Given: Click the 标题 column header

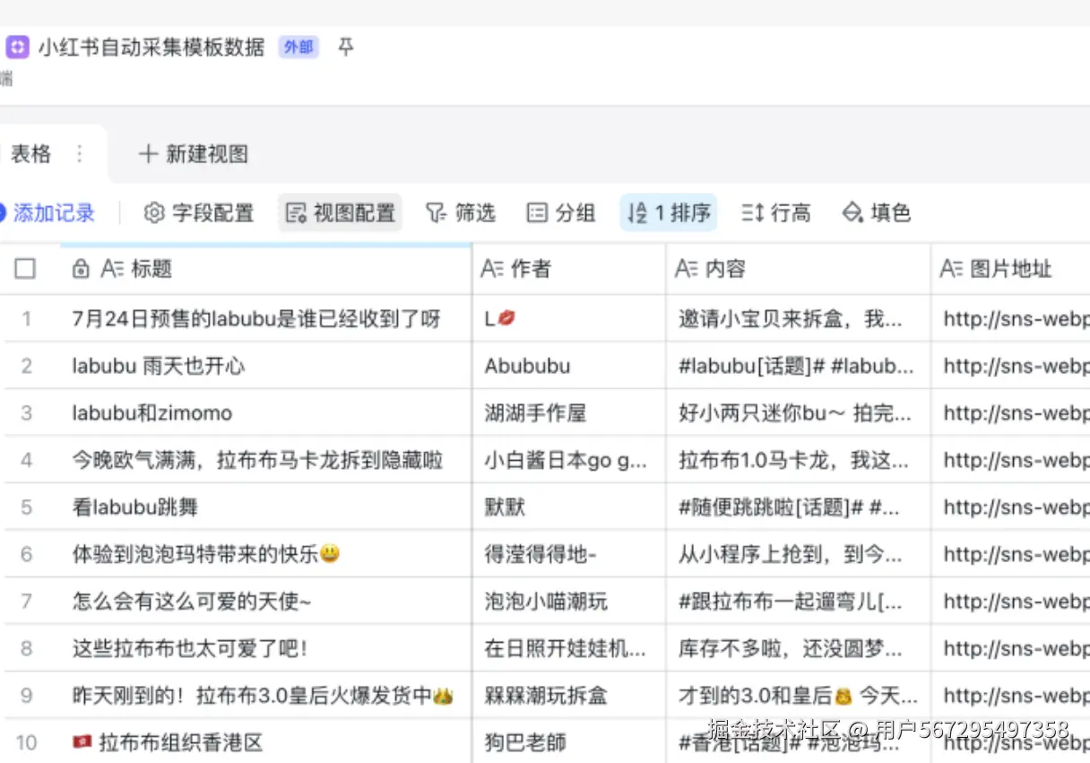Looking at the screenshot, I should click(264, 268).
